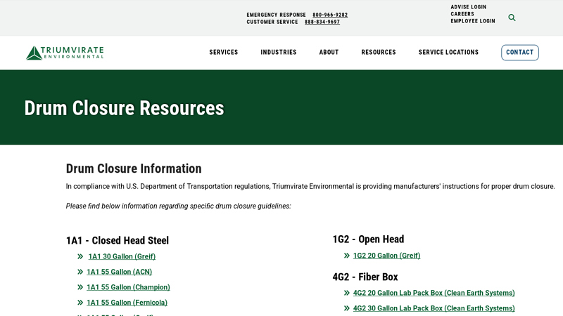Open 1A1 55 Gallon (Fernicola) instructions

coord(127,303)
